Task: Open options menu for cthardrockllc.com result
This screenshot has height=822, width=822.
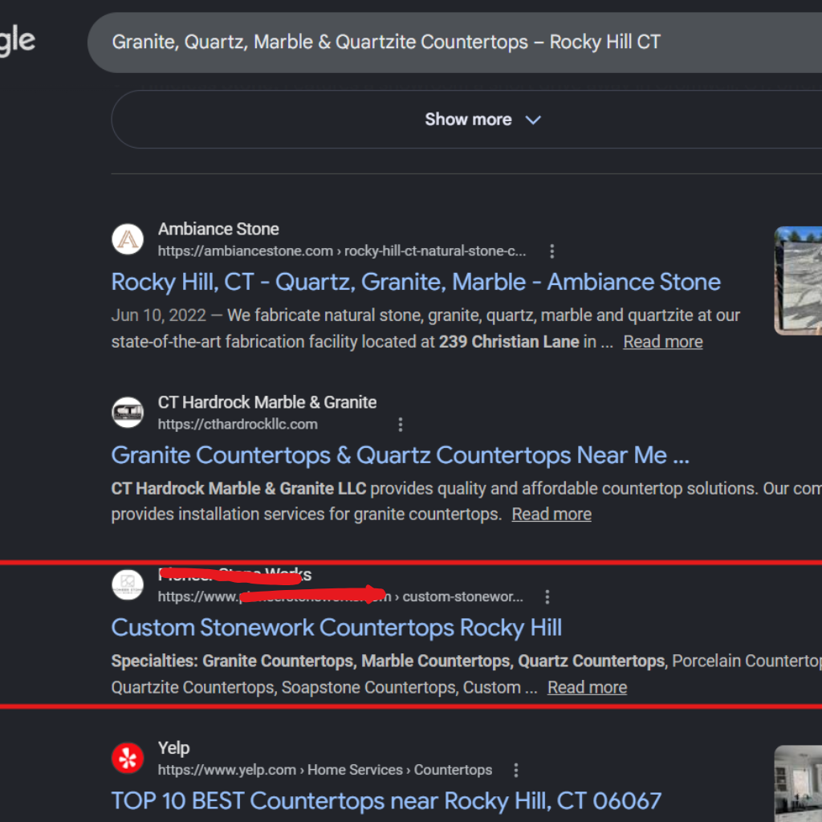Action: pyautogui.click(x=401, y=424)
